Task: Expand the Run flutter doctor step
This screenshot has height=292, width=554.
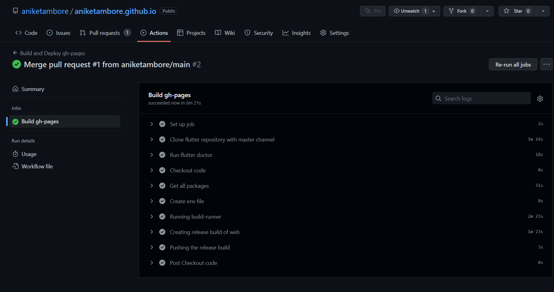Action: point(152,155)
